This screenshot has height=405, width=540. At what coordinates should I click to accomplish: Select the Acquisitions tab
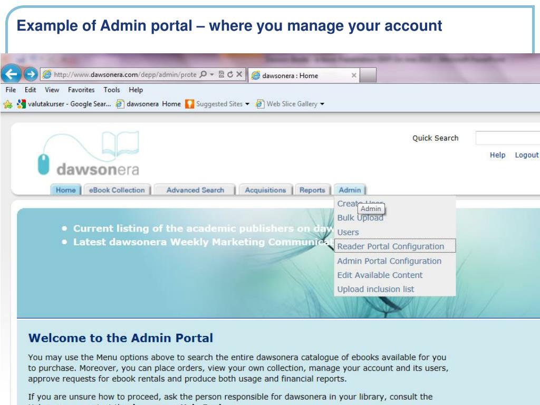click(x=266, y=190)
